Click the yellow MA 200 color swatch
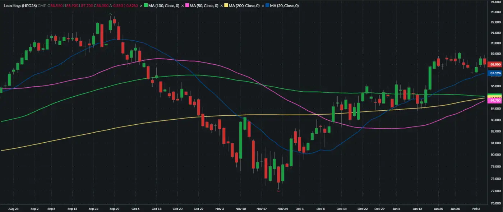Viewport: 503px width, 212px height. point(227,6)
